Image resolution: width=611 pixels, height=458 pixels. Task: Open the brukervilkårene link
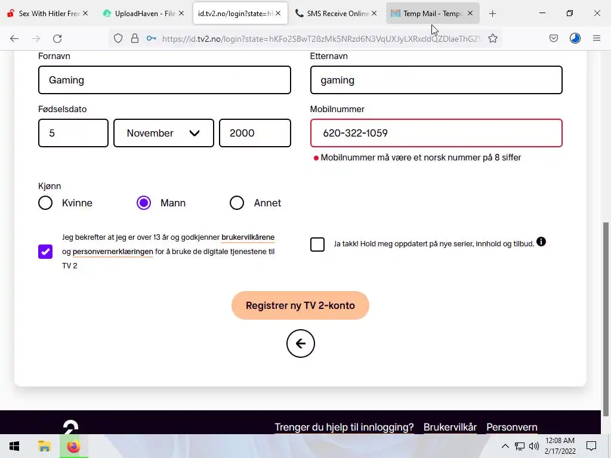point(248,237)
